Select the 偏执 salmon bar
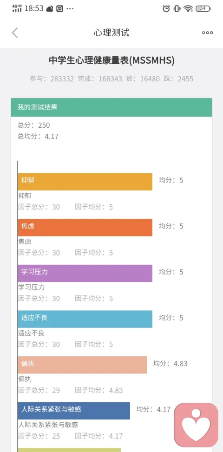Screen dimensions: 223x452 tap(82, 365)
